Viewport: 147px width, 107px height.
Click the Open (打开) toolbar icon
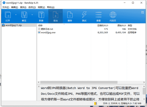(8, 15)
